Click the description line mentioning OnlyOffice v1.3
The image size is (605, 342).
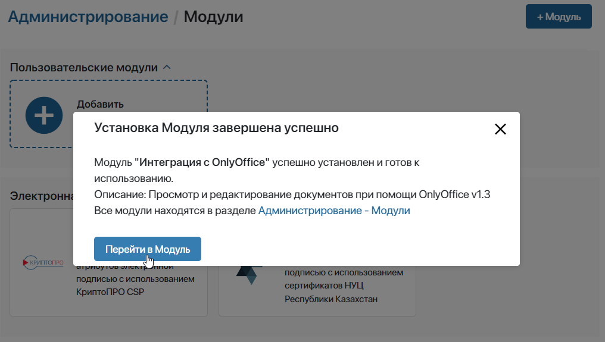click(292, 194)
